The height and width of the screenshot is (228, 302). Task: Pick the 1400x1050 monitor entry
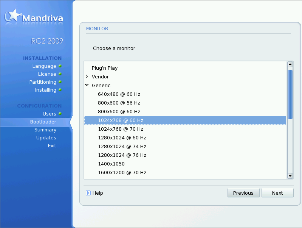click(x=111, y=164)
